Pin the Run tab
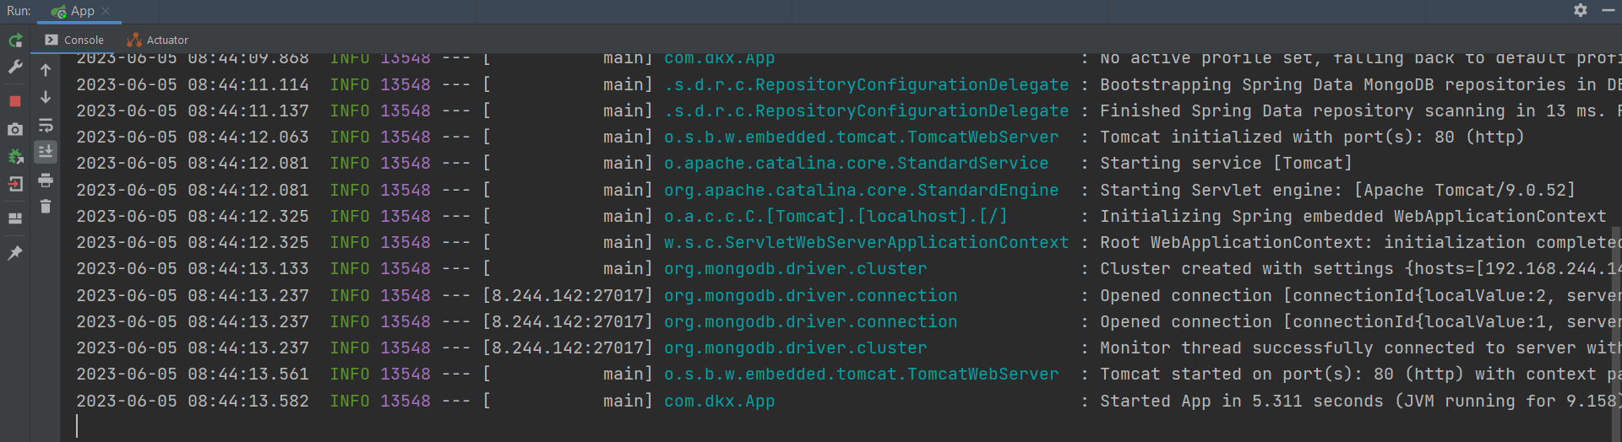 (15, 252)
